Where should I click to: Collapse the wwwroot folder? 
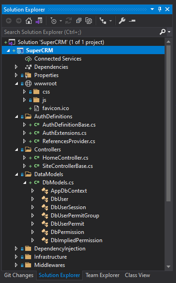pos(16,84)
